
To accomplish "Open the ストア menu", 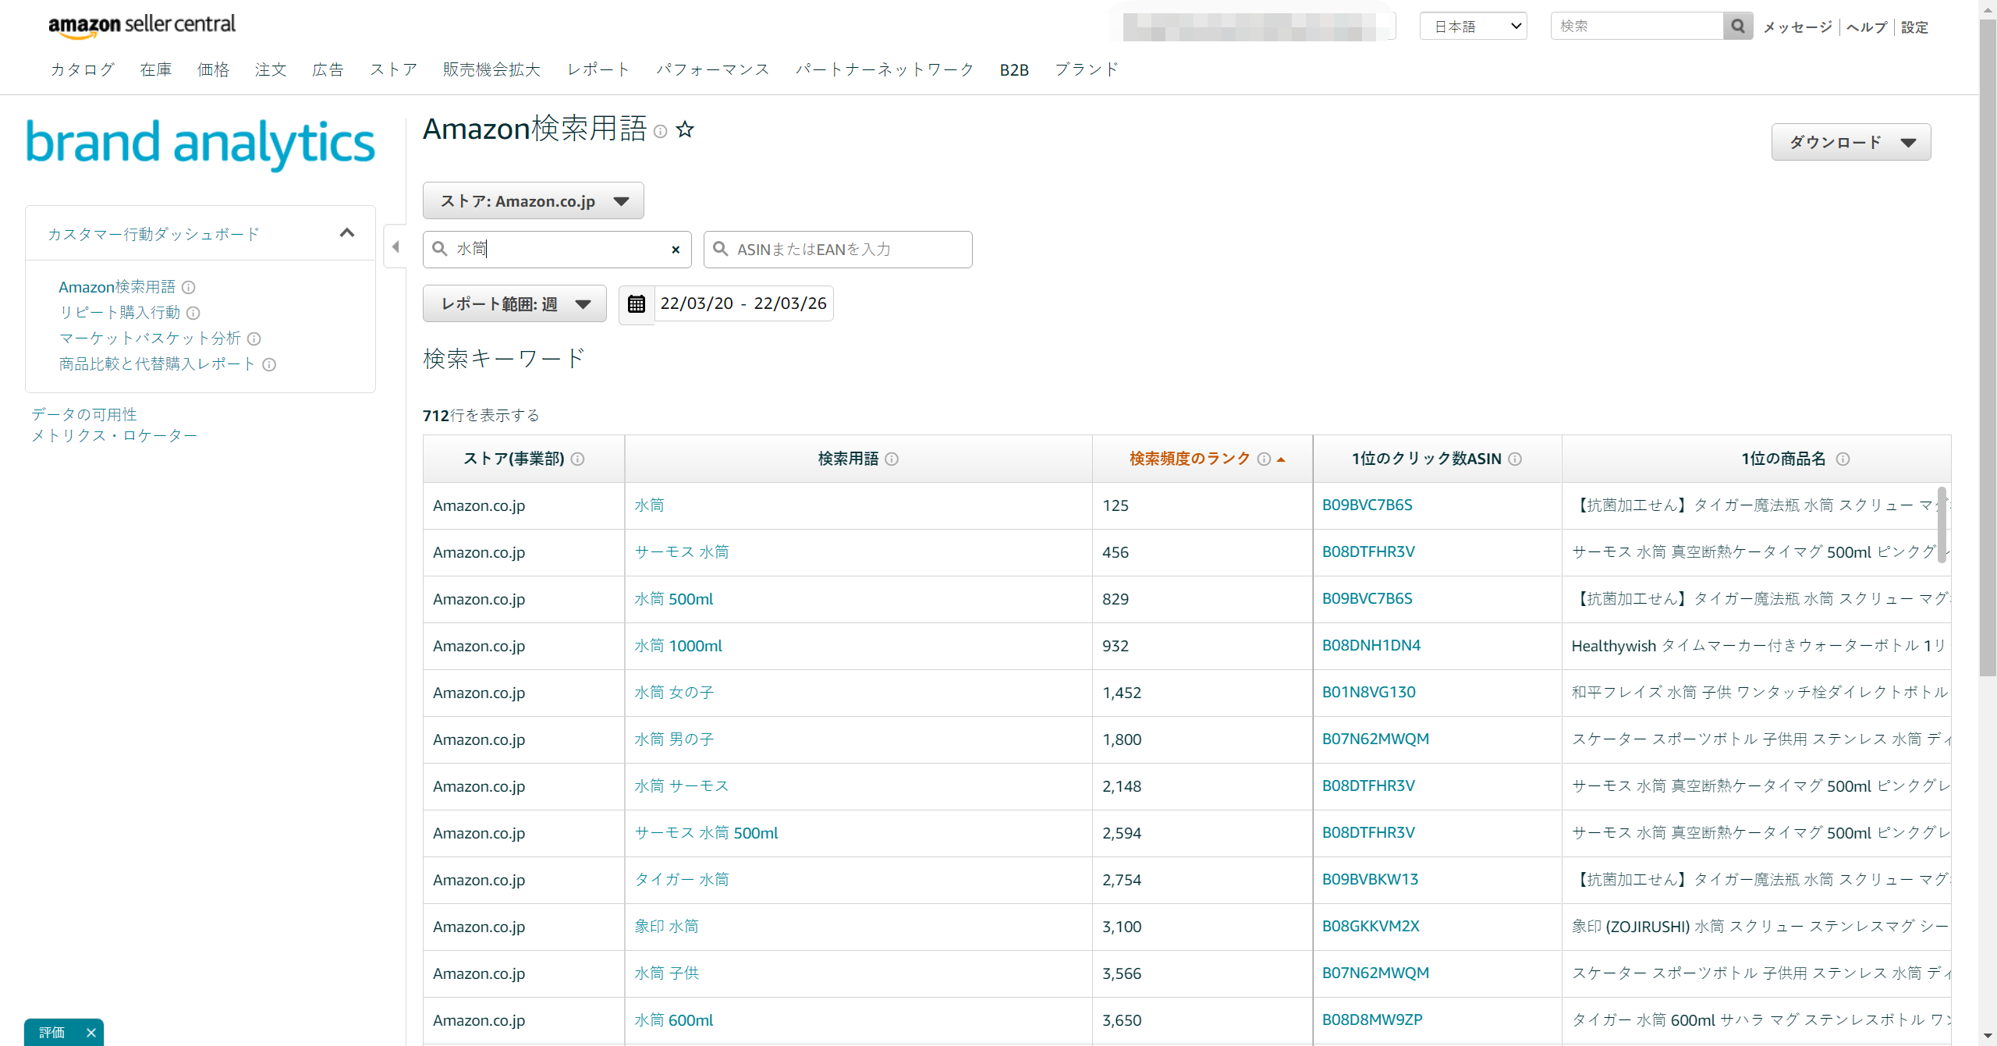I will point(393,69).
